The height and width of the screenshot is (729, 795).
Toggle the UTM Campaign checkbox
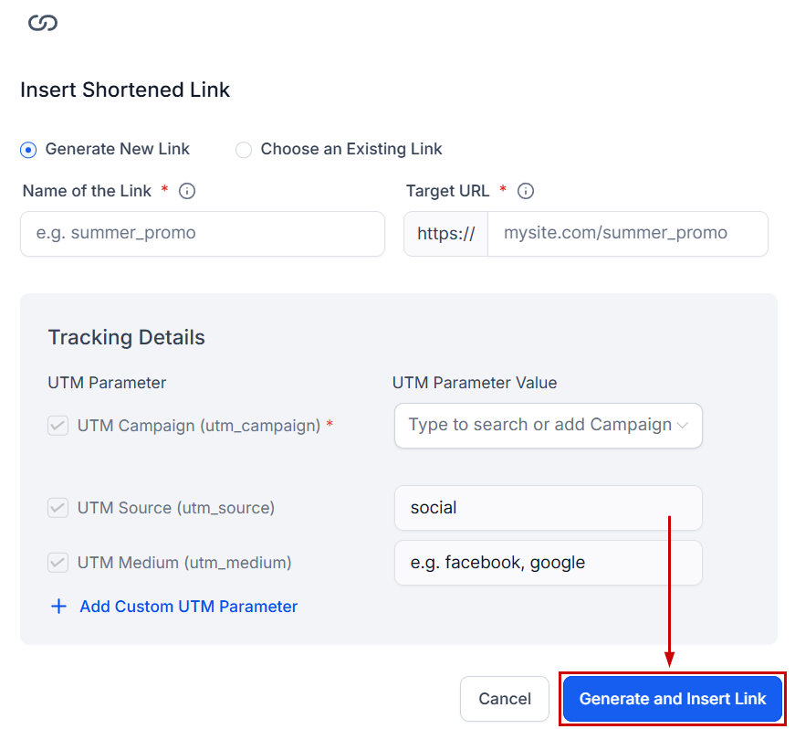click(x=58, y=426)
